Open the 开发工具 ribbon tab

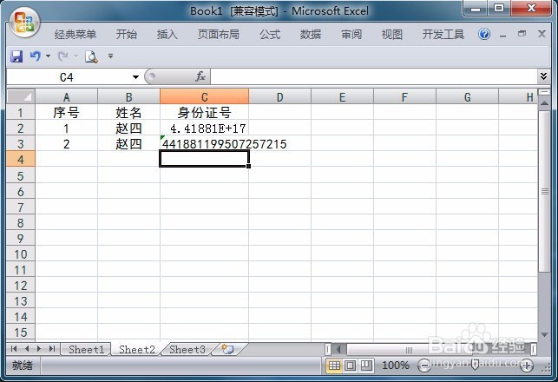pyautogui.click(x=443, y=35)
